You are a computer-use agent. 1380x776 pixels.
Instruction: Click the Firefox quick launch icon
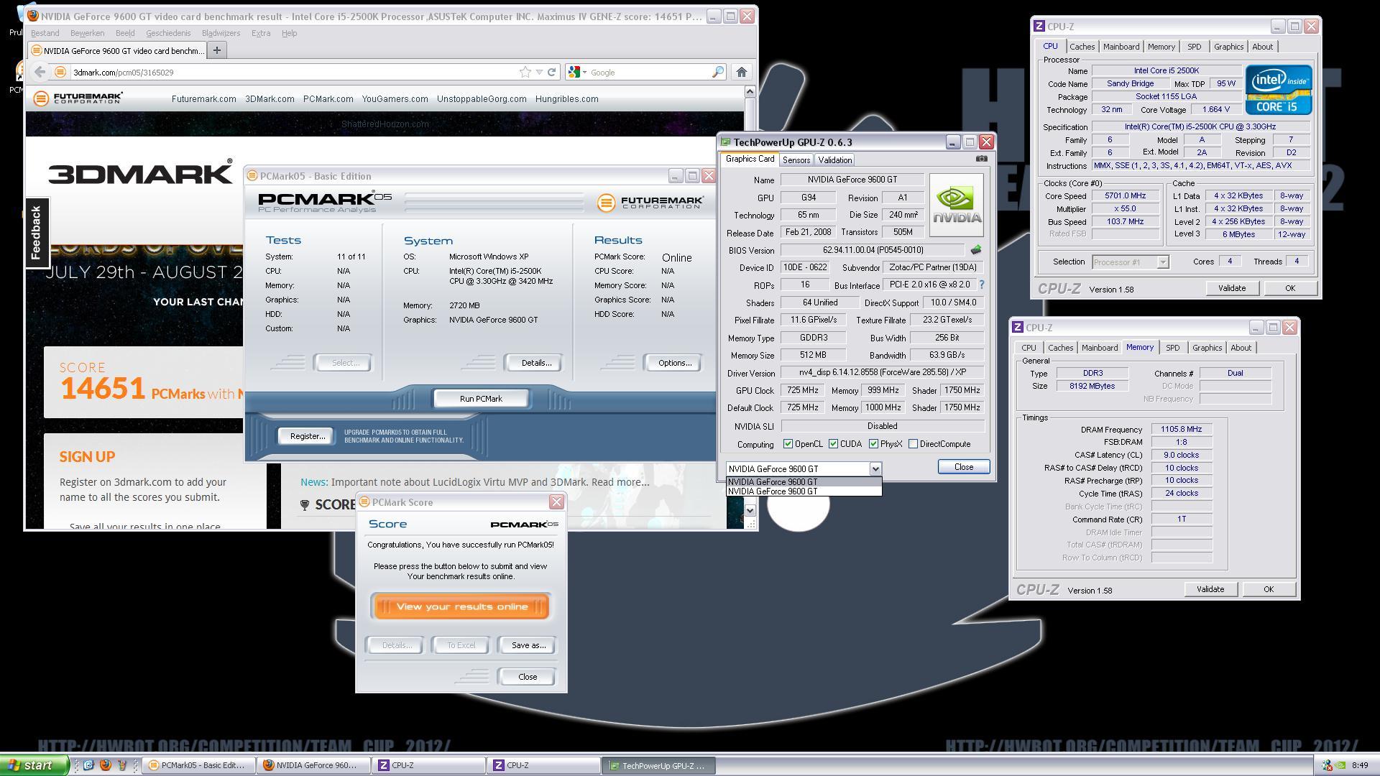coord(105,765)
